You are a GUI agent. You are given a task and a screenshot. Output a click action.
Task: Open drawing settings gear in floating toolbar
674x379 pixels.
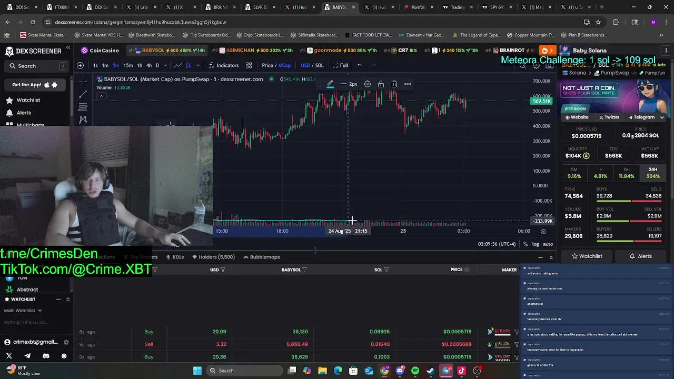(x=368, y=84)
